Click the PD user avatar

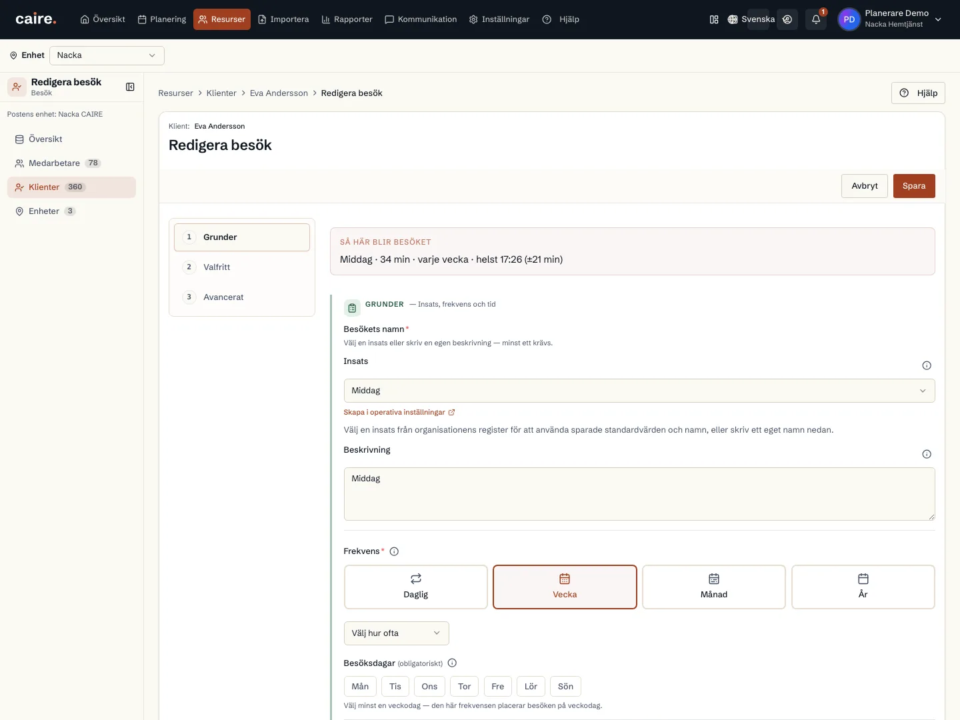(x=849, y=19)
